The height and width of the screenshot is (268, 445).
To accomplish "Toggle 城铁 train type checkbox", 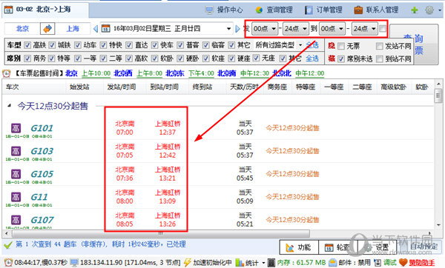I will [x=52, y=45].
